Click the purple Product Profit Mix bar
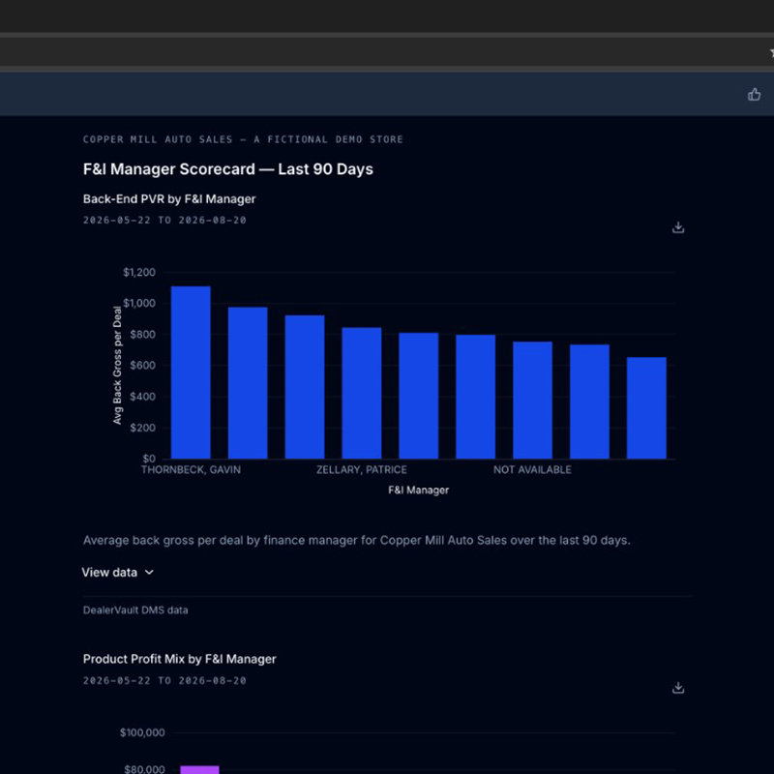This screenshot has width=774, height=774. (x=199, y=769)
